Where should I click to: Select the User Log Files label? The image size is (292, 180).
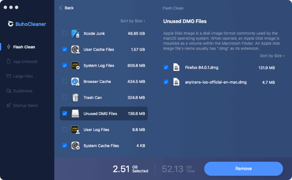(96, 130)
